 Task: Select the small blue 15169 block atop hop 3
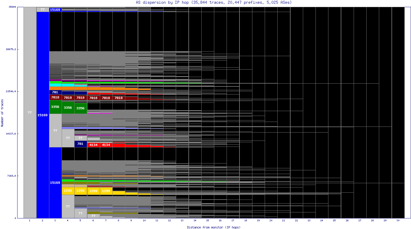(55, 10)
